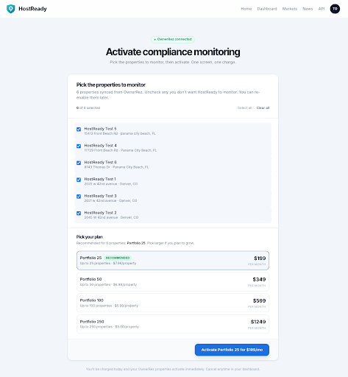
Task: Select the Portfolio 50 plan card
Action: coord(173,282)
